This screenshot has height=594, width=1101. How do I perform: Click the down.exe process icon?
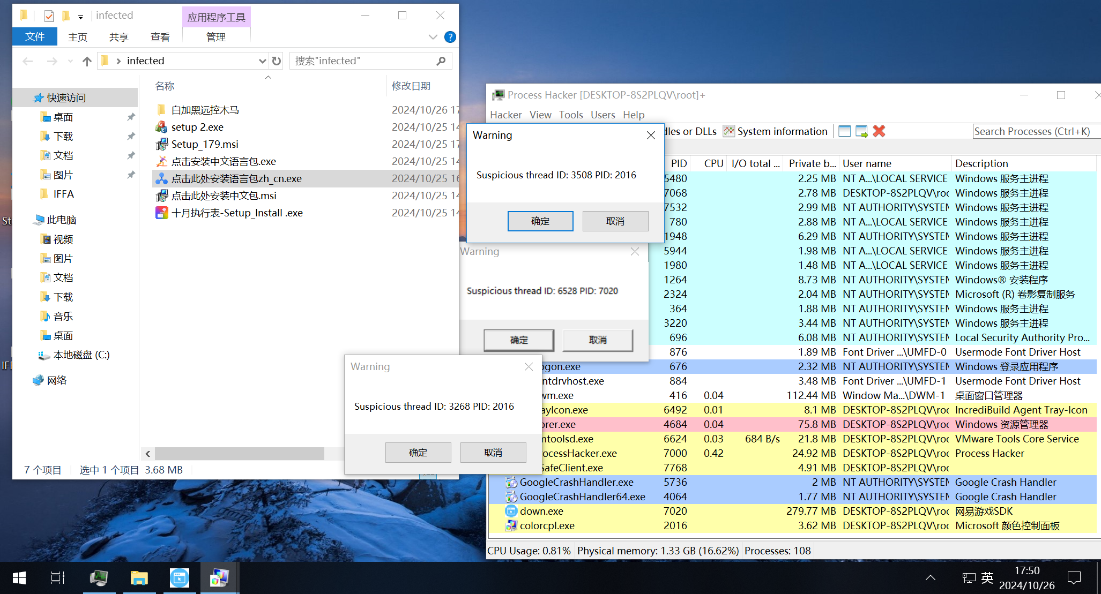[x=511, y=511]
